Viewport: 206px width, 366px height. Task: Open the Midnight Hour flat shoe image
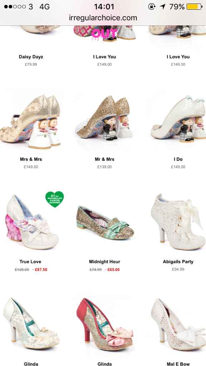pos(105,223)
